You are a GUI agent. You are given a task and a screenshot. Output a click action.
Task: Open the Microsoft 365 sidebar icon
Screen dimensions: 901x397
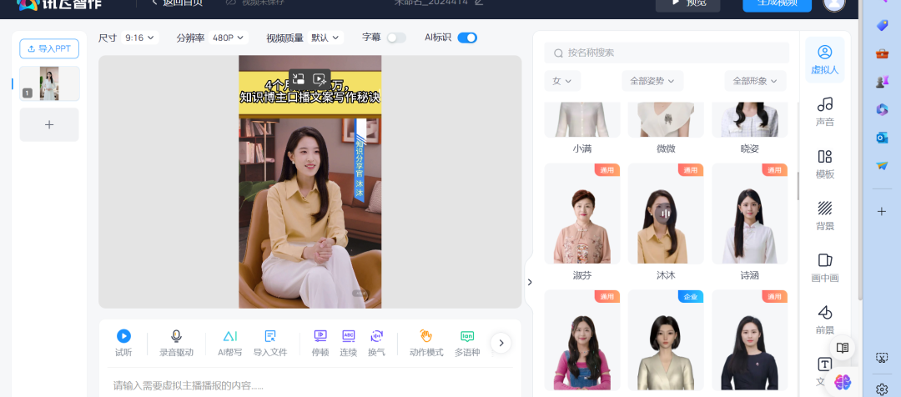point(882,110)
